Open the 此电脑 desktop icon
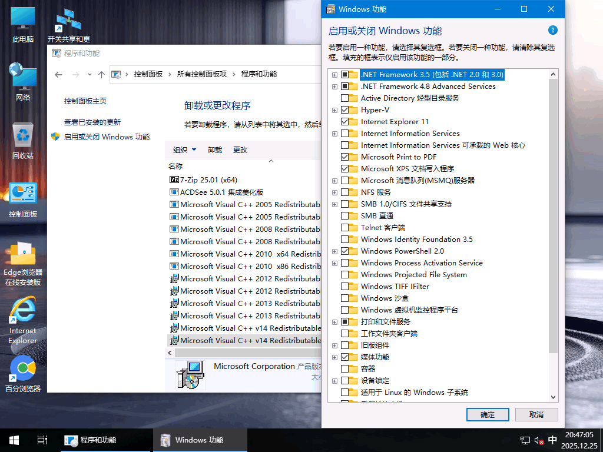 pyautogui.click(x=23, y=25)
